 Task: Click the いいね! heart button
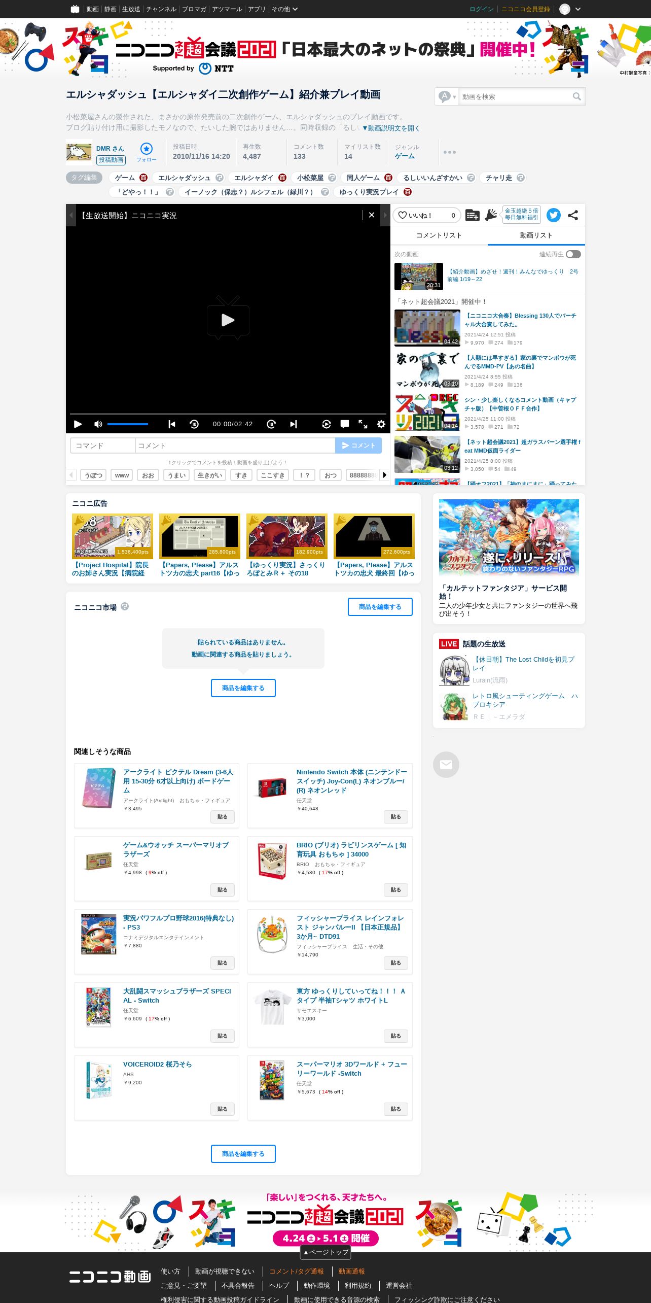427,215
